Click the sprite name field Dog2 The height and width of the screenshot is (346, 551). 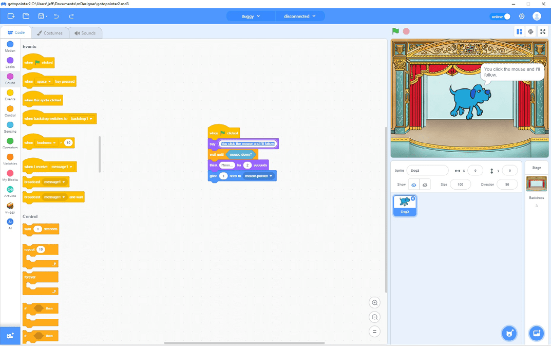pos(427,170)
